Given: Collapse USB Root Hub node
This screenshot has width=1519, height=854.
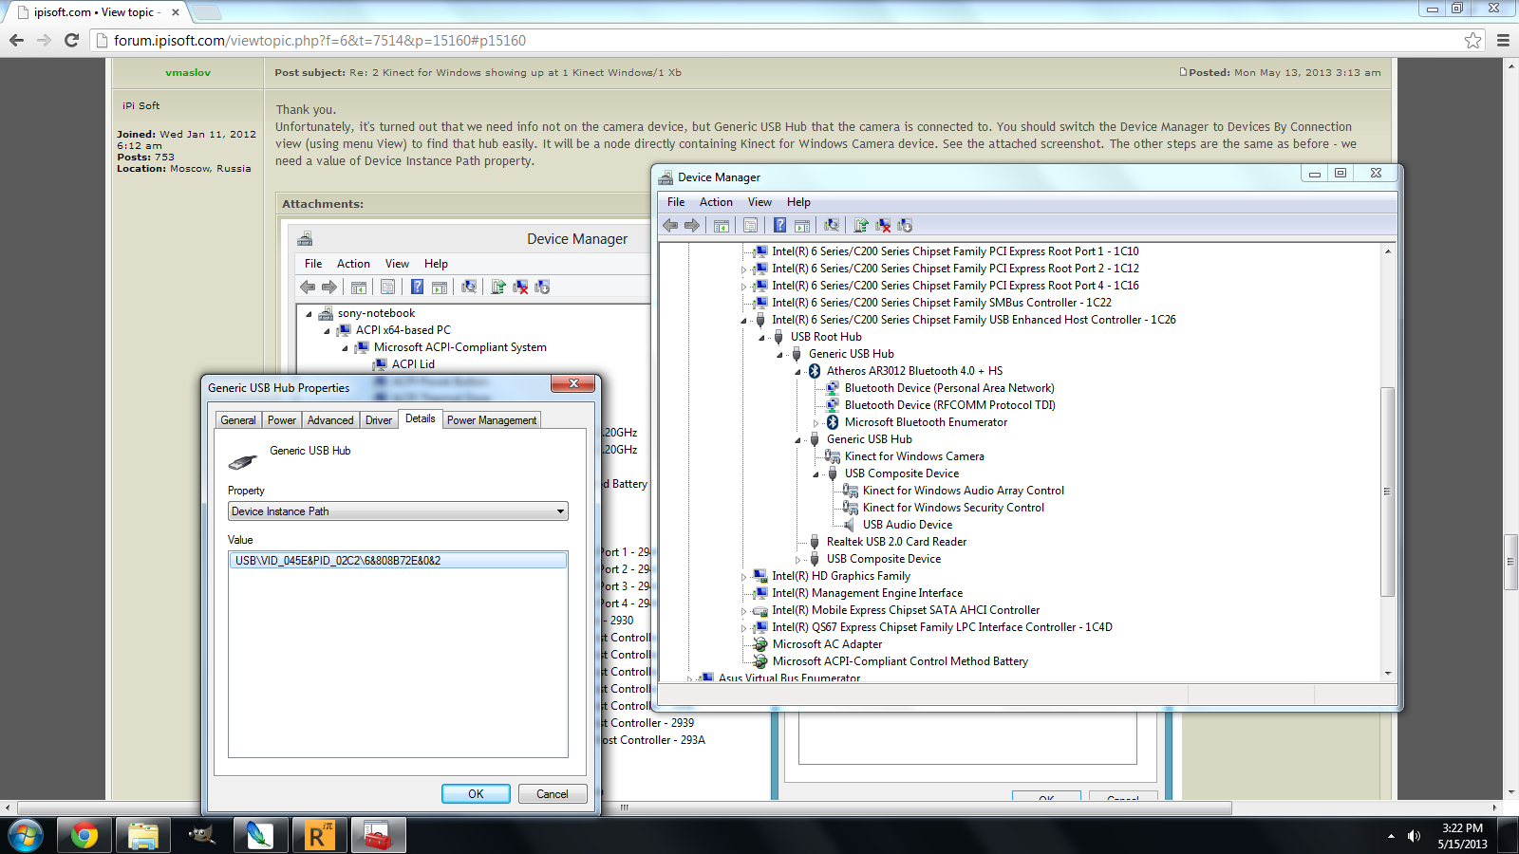Looking at the screenshot, I should [x=762, y=338].
